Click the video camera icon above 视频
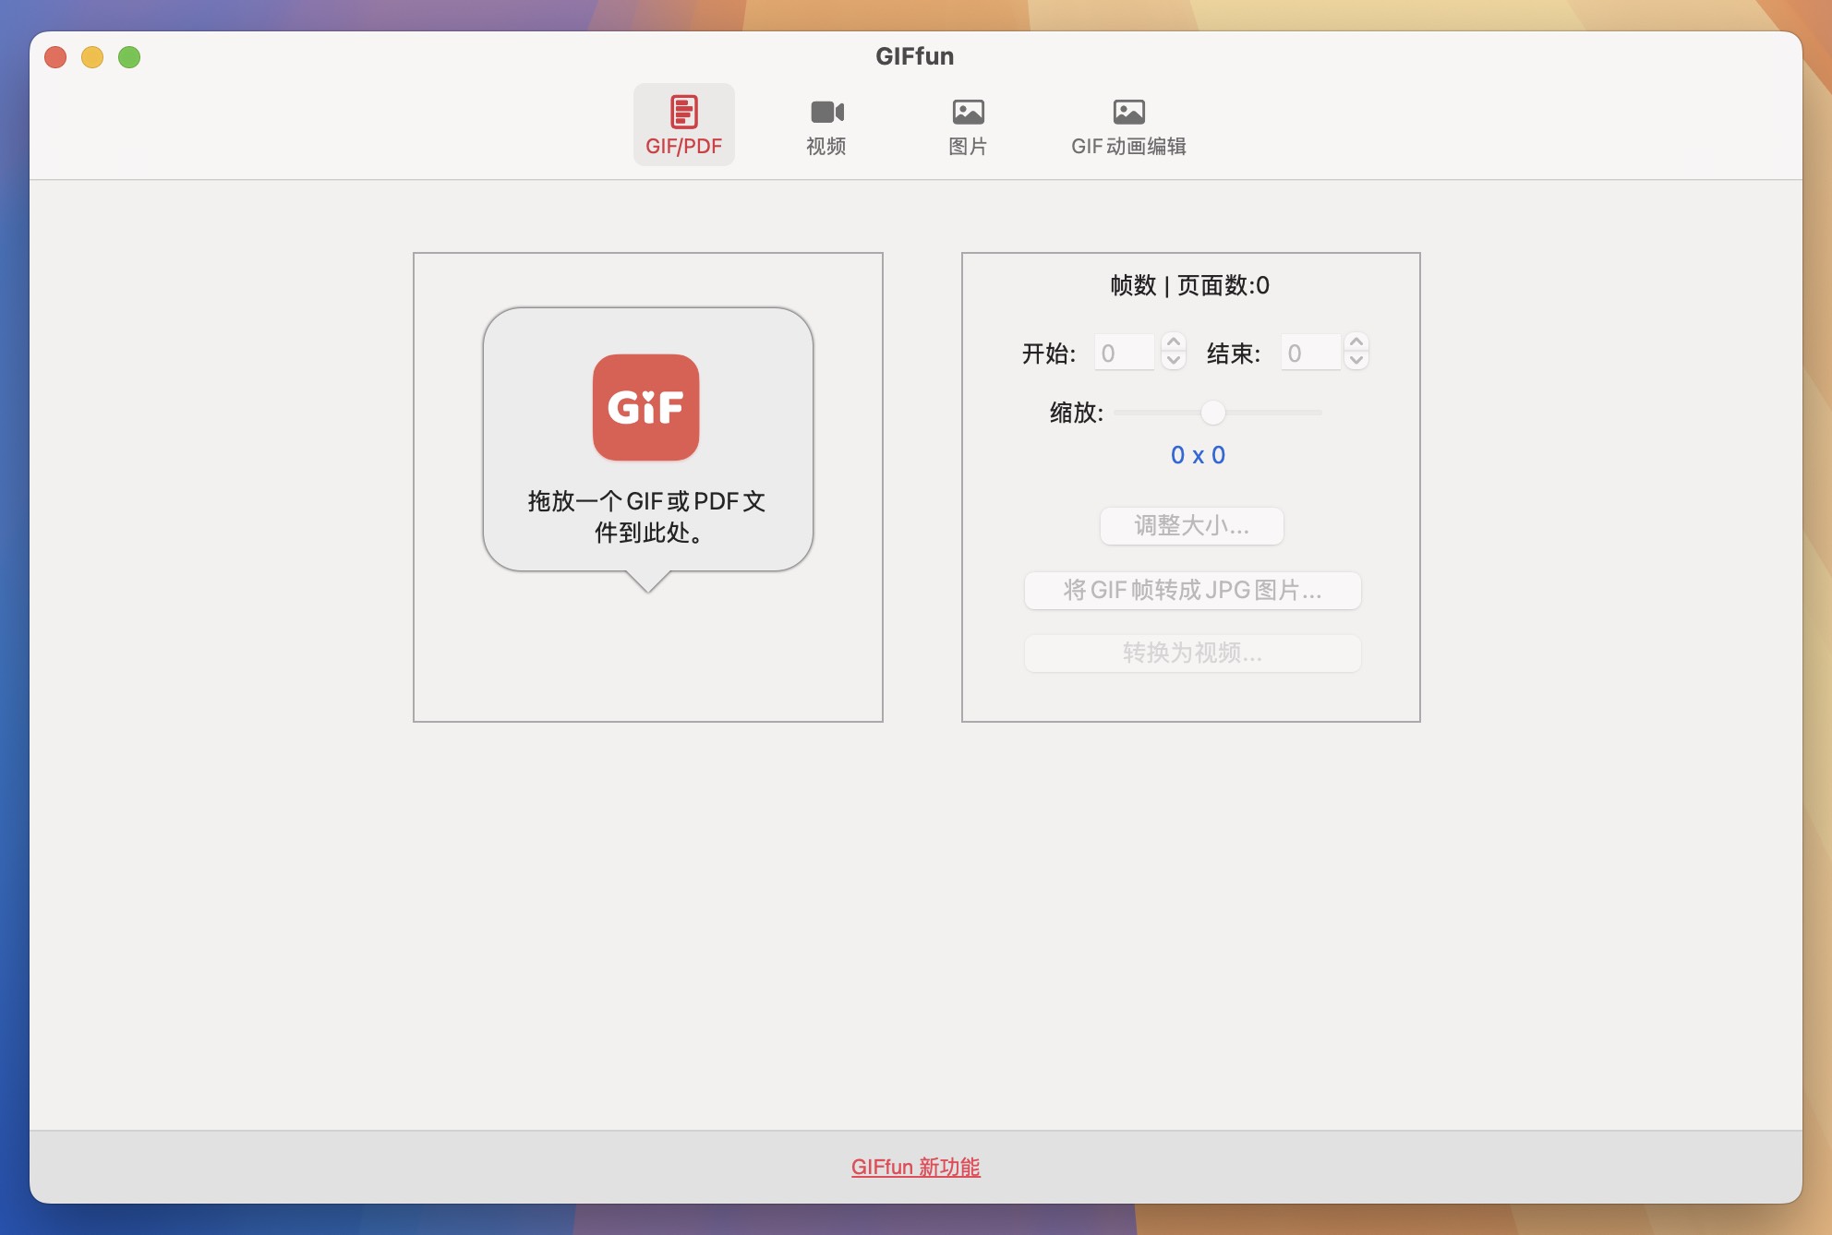The width and height of the screenshot is (1832, 1235). (826, 111)
